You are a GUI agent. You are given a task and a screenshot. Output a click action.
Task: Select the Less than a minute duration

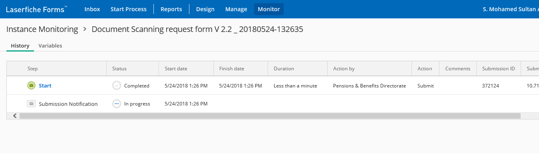(x=295, y=86)
